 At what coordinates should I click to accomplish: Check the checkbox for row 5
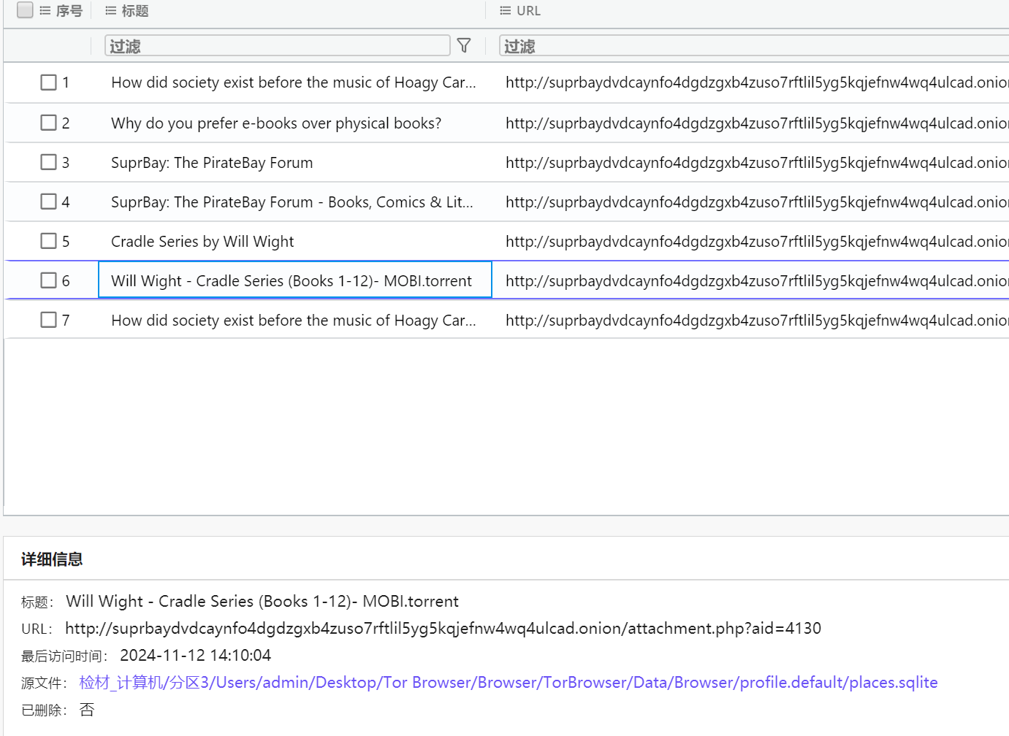click(48, 241)
